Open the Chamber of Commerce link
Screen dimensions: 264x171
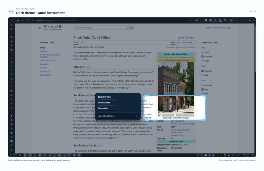click(120, 84)
